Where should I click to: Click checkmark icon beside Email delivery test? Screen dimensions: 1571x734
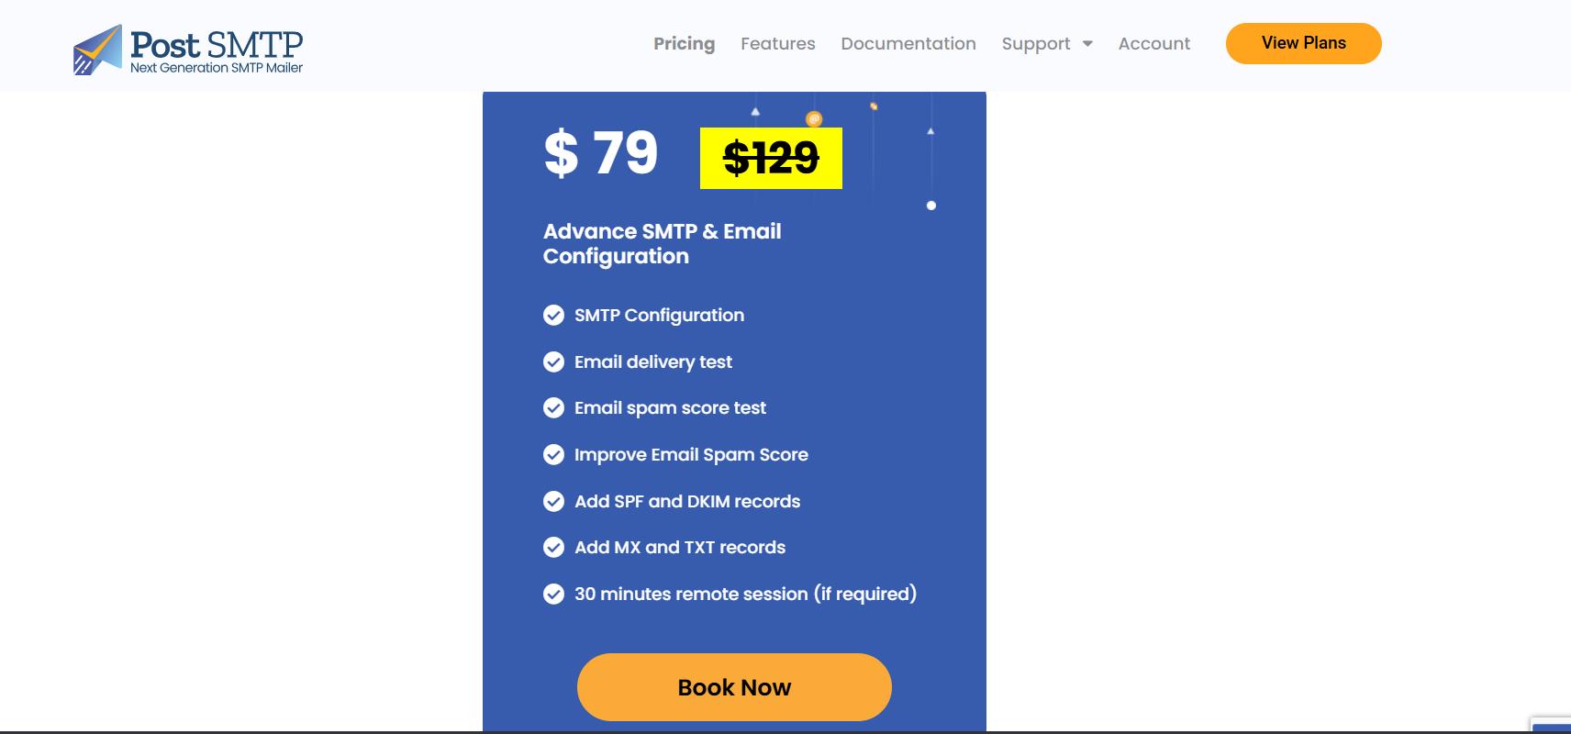[553, 361]
